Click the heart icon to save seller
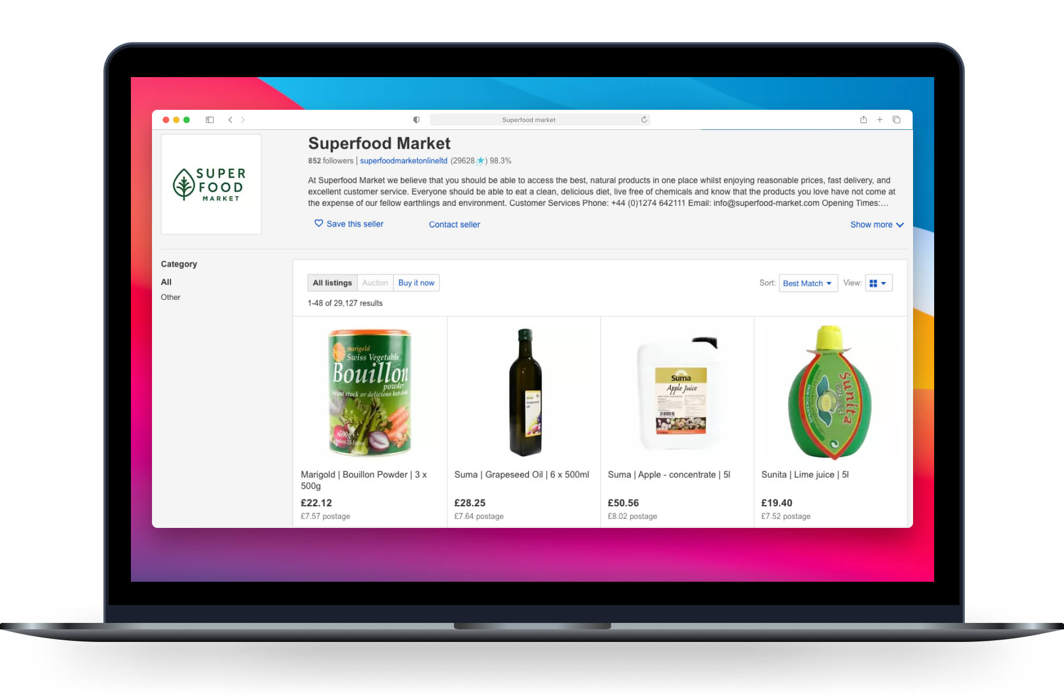 coord(318,224)
